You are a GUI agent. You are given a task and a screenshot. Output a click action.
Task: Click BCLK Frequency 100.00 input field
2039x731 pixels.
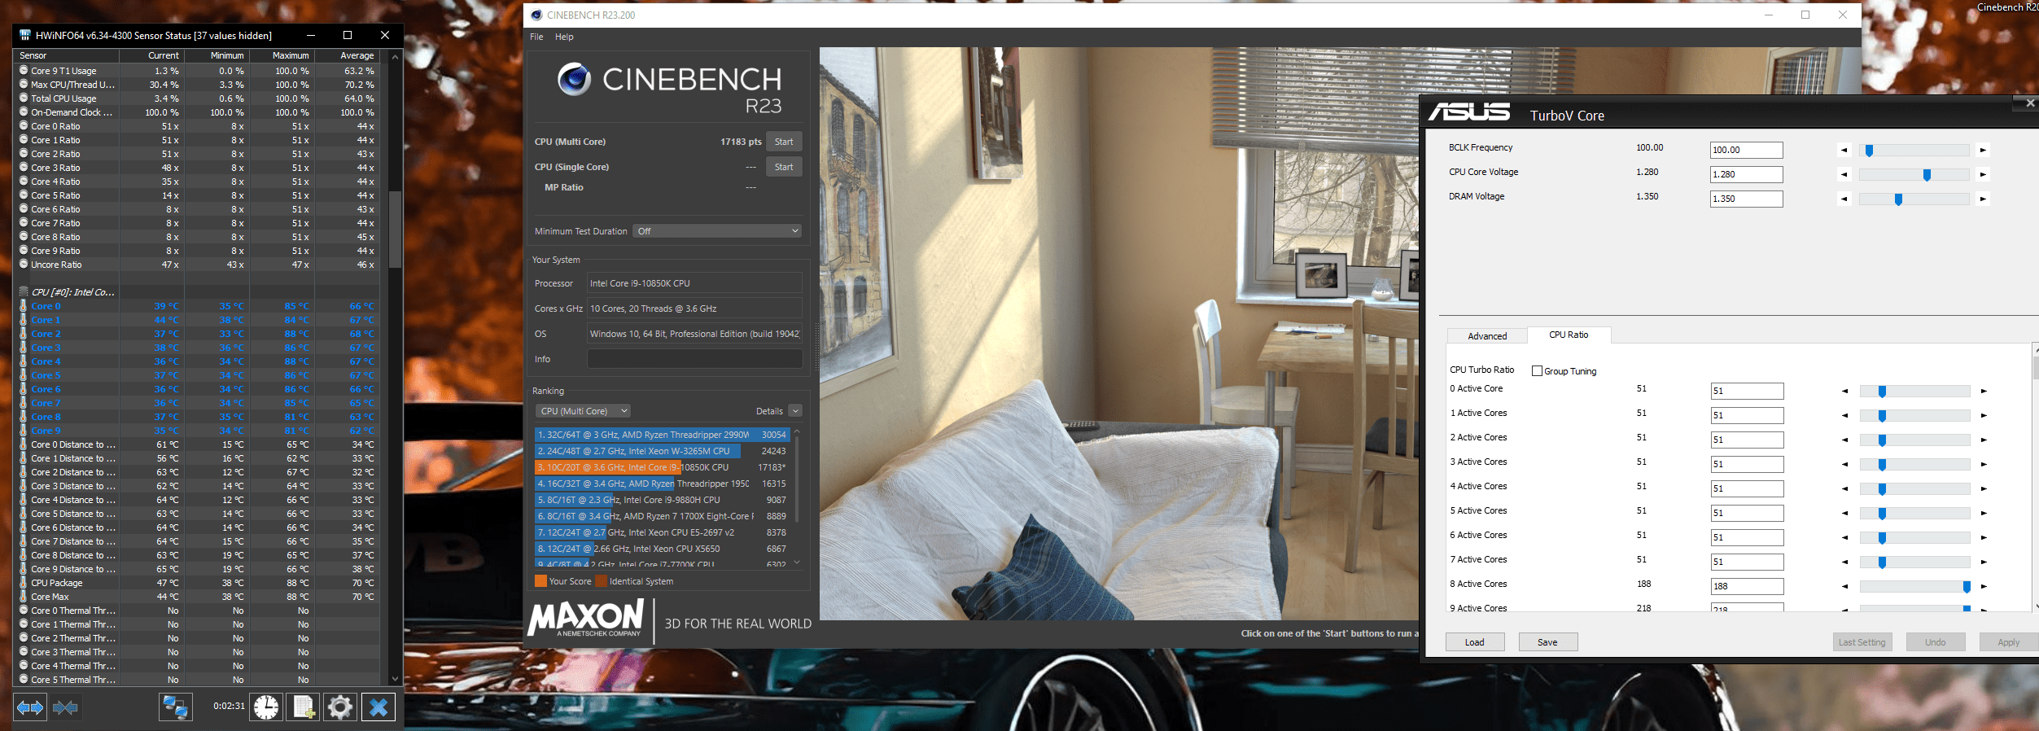click(1746, 150)
